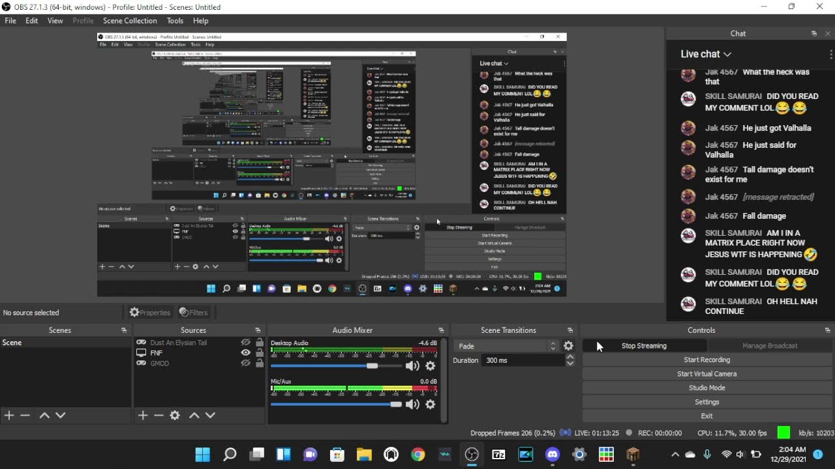Decrease transition duration with down arrow

[x=570, y=363]
